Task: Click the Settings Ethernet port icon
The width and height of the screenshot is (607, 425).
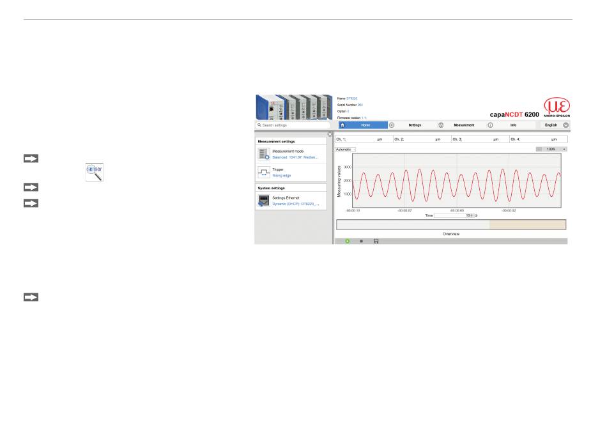Action: coord(264,201)
